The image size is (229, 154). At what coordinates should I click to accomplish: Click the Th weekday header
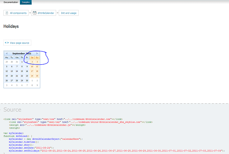[x=22, y=58]
